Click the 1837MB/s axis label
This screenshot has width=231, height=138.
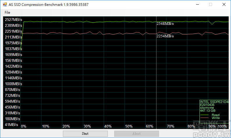click(13, 49)
